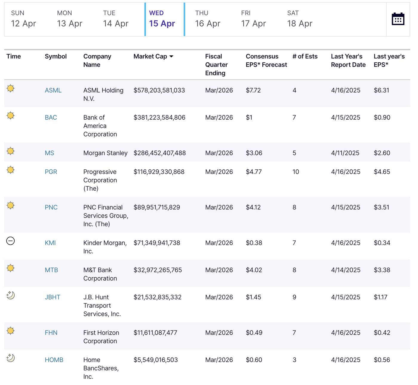Click the company name Kinder Morgan, Inc.
This screenshot has width=418, height=385.
(105, 247)
